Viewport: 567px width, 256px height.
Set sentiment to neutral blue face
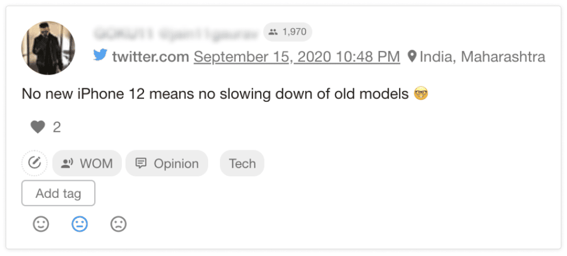(x=80, y=224)
